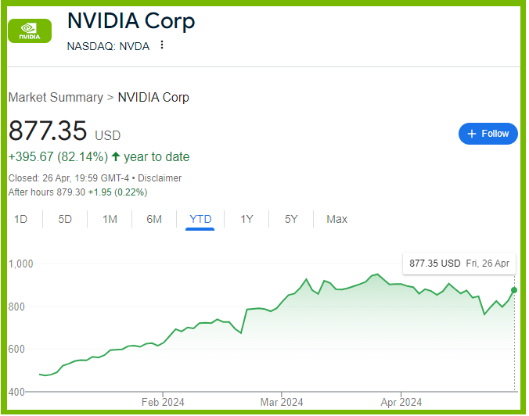
Task: Open the Market Summary breadcrumb link
Action: point(55,98)
